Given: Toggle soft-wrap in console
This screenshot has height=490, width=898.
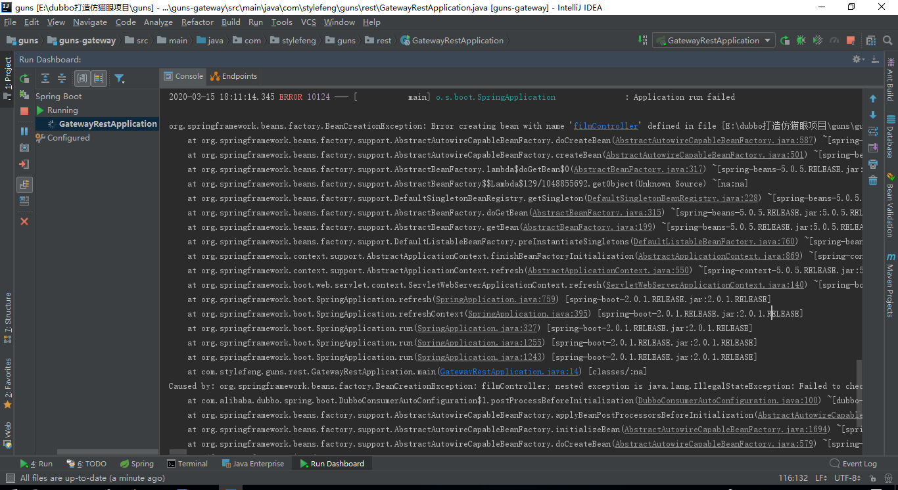Looking at the screenshot, I should click(873, 131).
